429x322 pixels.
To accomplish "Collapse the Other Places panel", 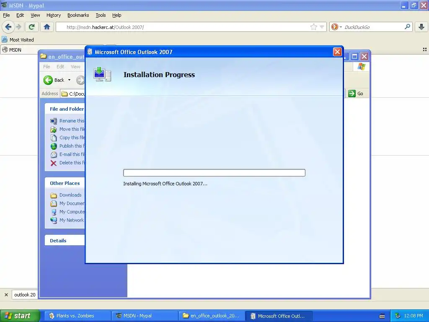I will tap(65, 183).
